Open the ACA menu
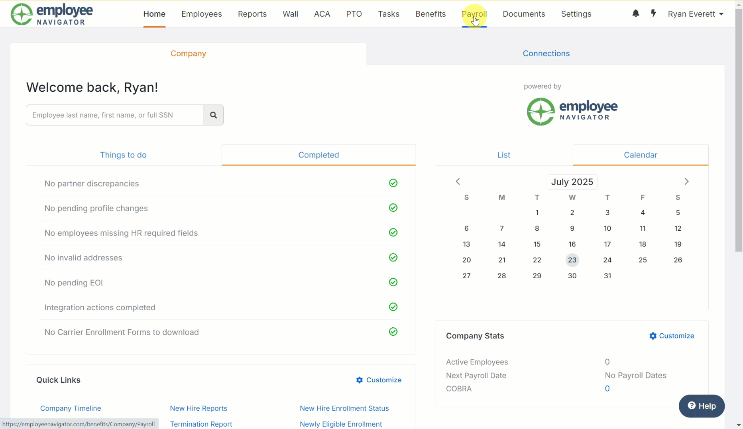The width and height of the screenshot is (743, 429). click(322, 14)
